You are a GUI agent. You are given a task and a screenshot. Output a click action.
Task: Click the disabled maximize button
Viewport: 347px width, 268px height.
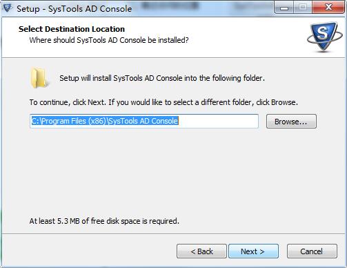(x=302, y=8)
